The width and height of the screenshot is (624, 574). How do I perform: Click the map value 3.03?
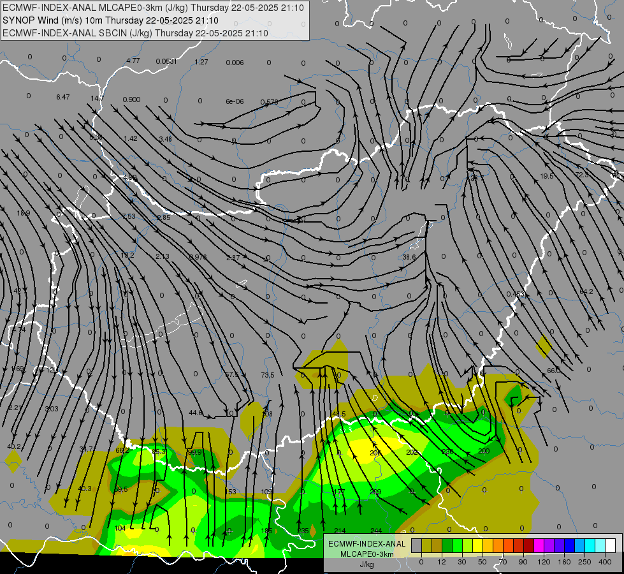click(52, 409)
